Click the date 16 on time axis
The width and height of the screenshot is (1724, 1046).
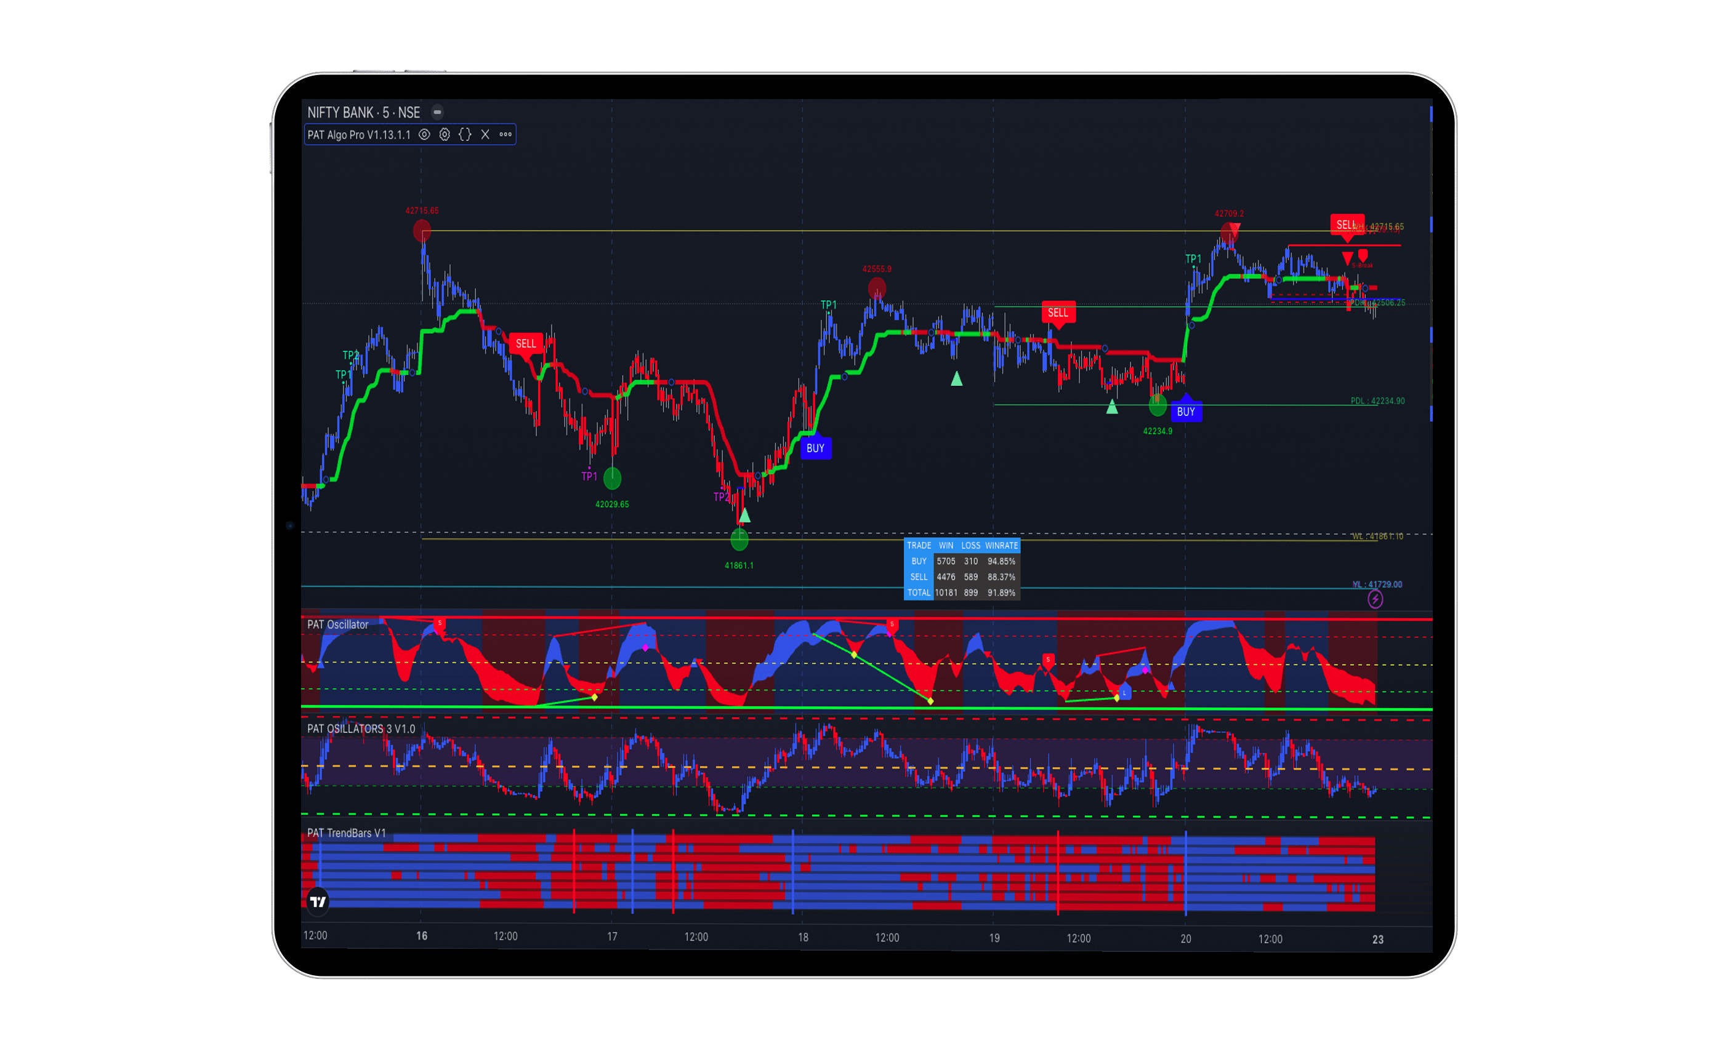422,936
